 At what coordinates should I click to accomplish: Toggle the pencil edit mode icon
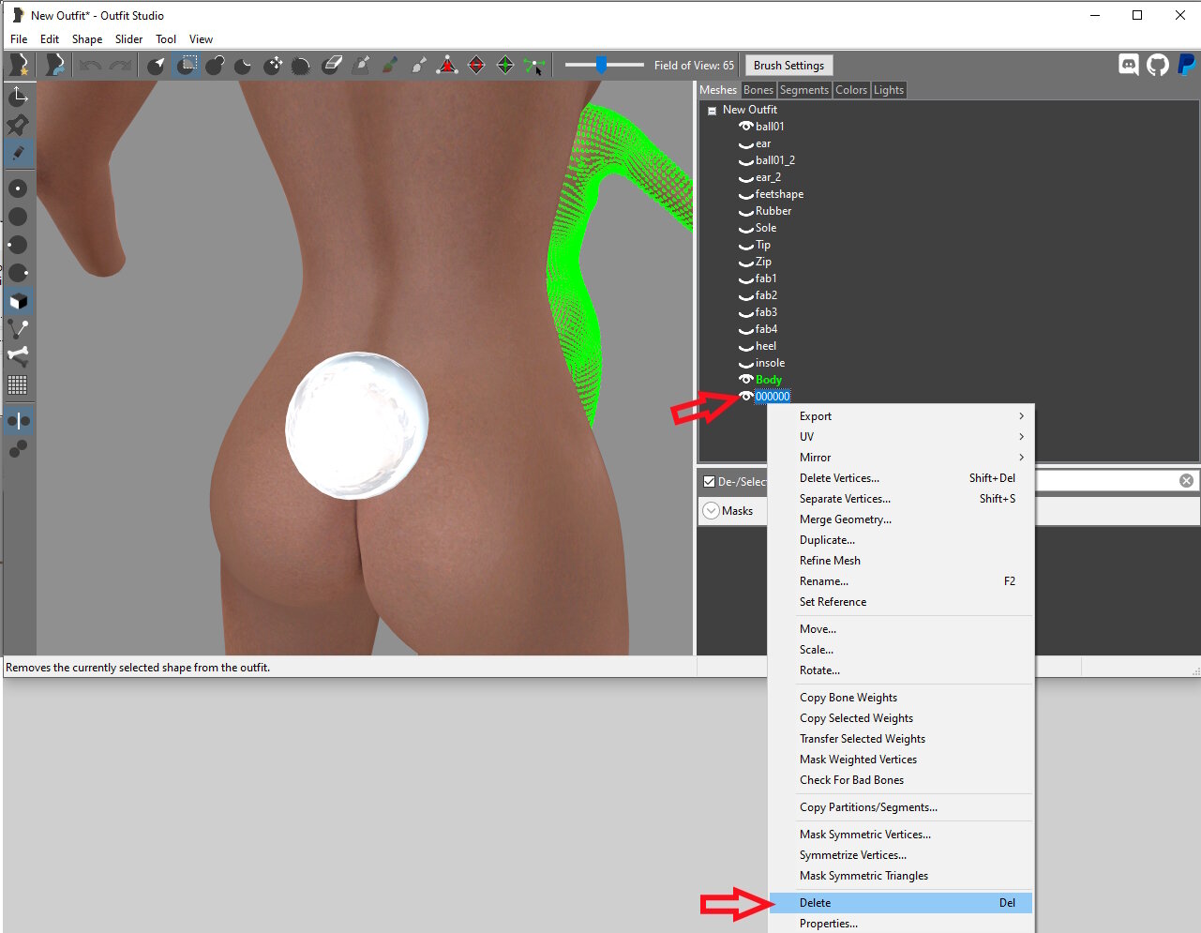pyautogui.click(x=18, y=153)
